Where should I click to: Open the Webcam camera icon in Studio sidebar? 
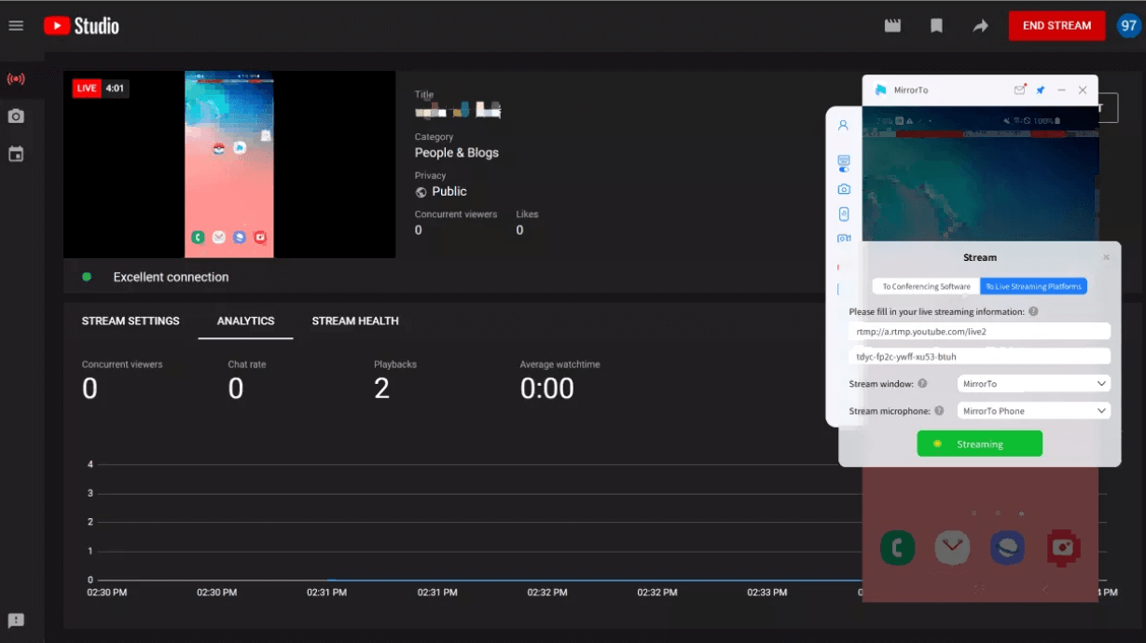tap(16, 116)
